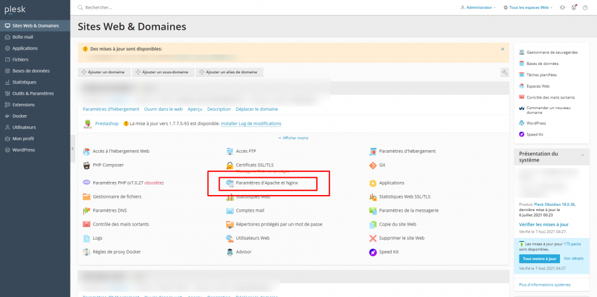Open Outils & Paramètres in sidebar
This screenshot has height=297, width=597.
[x=35, y=94]
